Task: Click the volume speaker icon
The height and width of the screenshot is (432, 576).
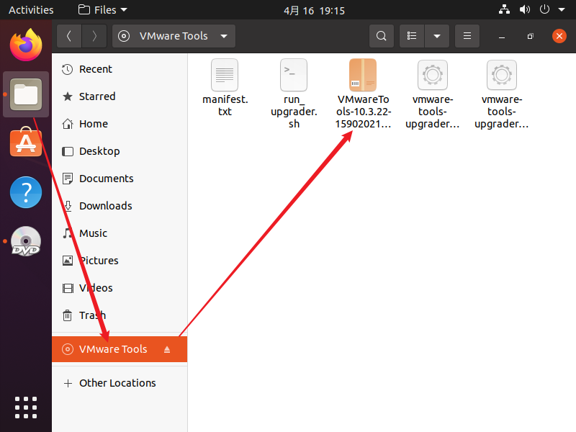Action: 525,9
